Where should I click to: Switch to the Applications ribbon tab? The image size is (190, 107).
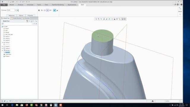point(72,5)
